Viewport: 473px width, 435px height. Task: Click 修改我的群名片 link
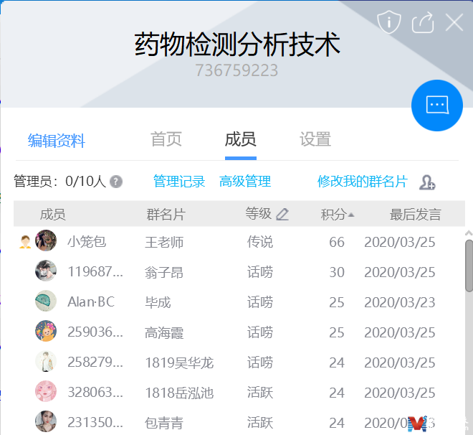(362, 182)
